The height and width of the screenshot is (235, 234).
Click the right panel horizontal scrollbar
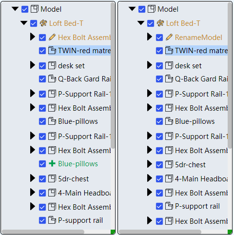(x=160, y=232)
